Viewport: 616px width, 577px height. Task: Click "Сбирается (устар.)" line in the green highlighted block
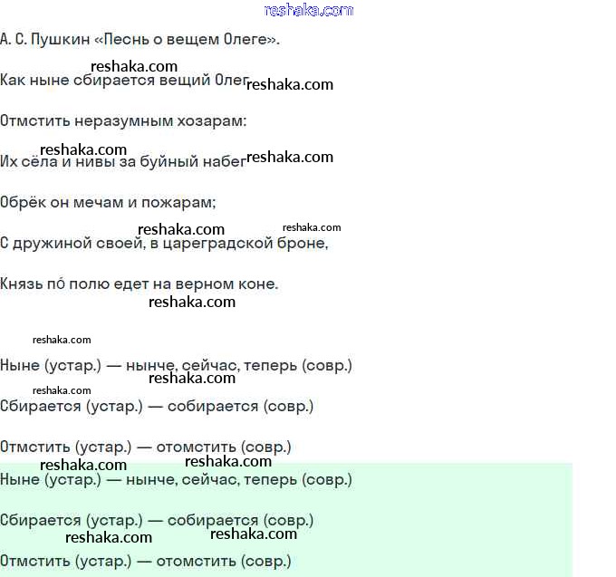tap(157, 521)
